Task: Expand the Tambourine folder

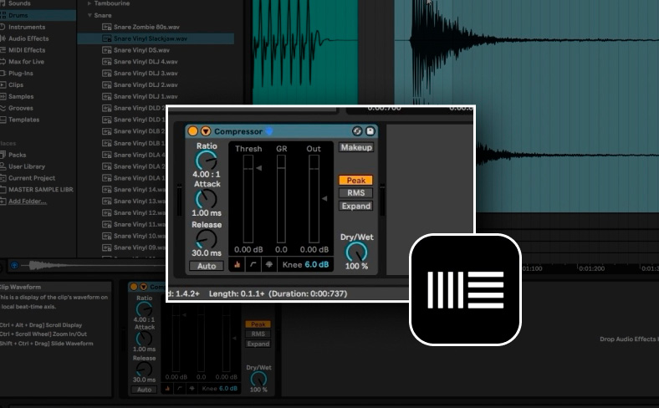Action: coord(89,3)
